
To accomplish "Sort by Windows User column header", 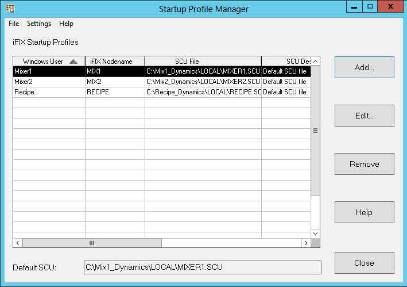I will (49, 62).
